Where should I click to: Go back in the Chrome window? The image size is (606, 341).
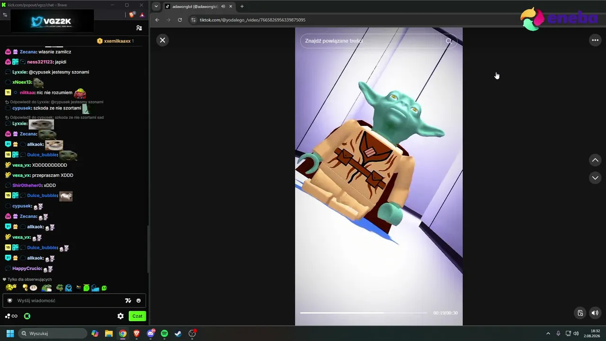tap(157, 20)
